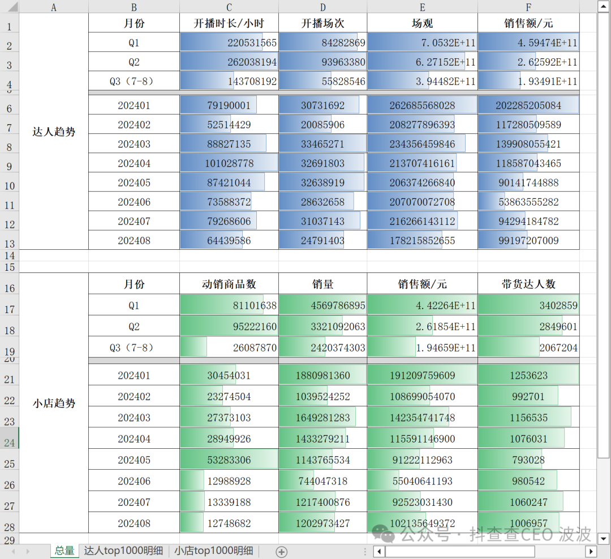Click vertical scrollbar up arrow
This screenshot has width=611, height=559.
coord(604,7)
